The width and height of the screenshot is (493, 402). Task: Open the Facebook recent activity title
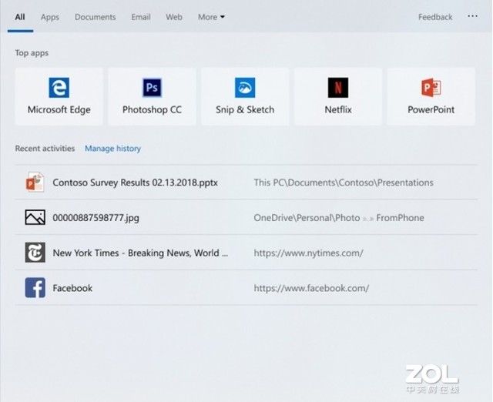coord(72,288)
